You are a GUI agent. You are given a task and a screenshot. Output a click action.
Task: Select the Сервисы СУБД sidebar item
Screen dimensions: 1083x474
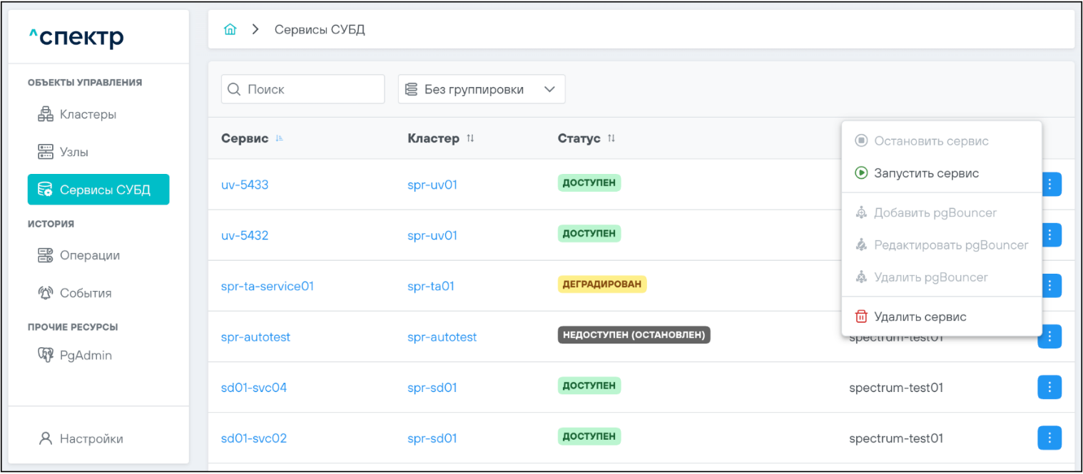(98, 190)
